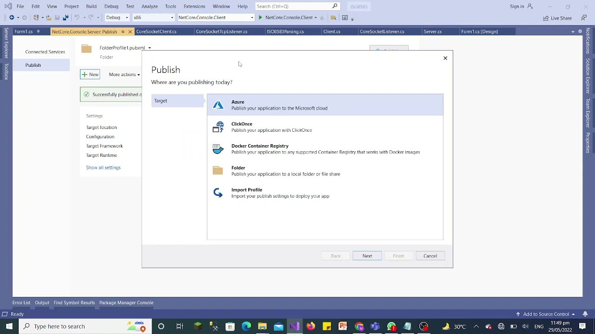Choose the Import Profile icon
This screenshot has width=595, height=334.
click(x=218, y=193)
